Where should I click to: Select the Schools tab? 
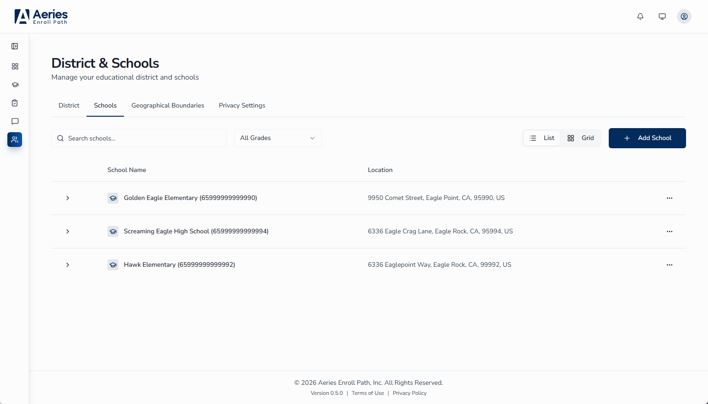105,105
